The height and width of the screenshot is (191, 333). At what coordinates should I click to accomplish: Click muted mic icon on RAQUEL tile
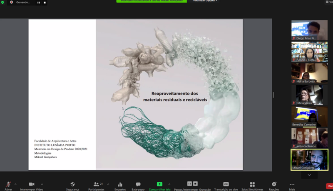(x=294, y=60)
